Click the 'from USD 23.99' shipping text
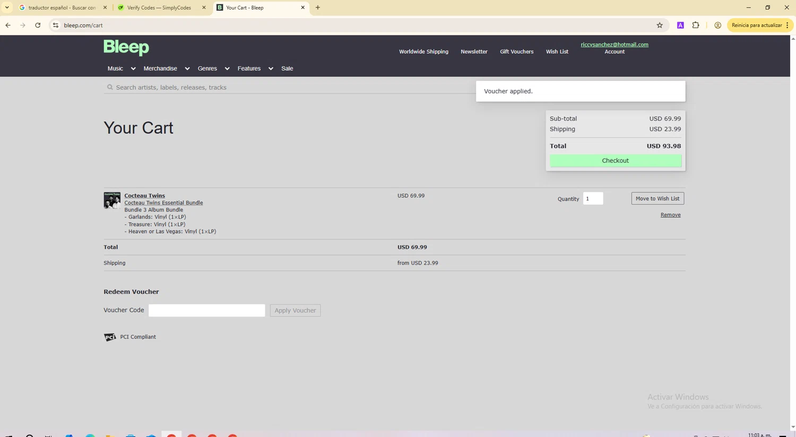Image resolution: width=796 pixels, height=437 pixels. tap(418, 263)
